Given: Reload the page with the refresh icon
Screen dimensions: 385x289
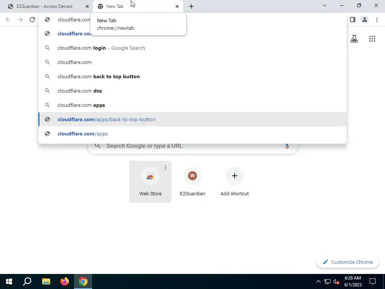Looking at the screenshot, I should click(32, 20).
